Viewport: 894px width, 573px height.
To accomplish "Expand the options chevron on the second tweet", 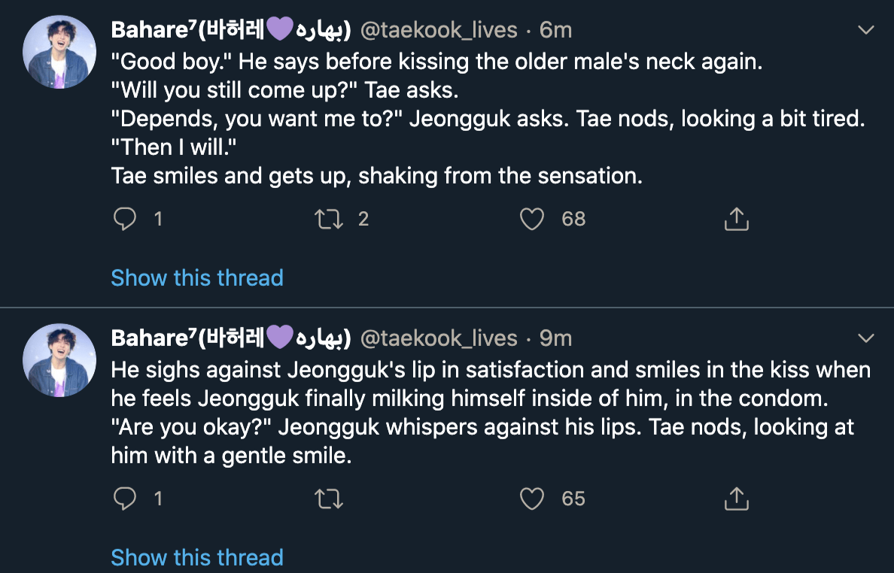I will 866,338.
